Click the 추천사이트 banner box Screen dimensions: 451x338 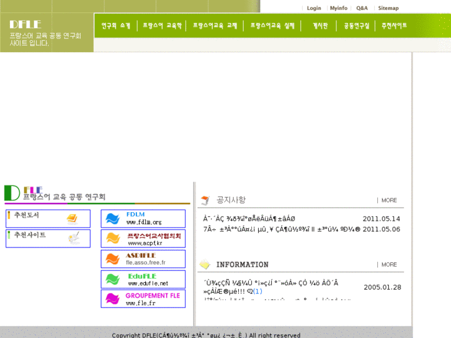coord(48,239)
